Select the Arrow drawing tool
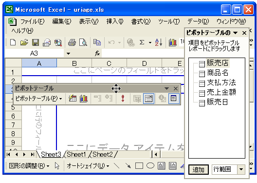 (128, 166)
